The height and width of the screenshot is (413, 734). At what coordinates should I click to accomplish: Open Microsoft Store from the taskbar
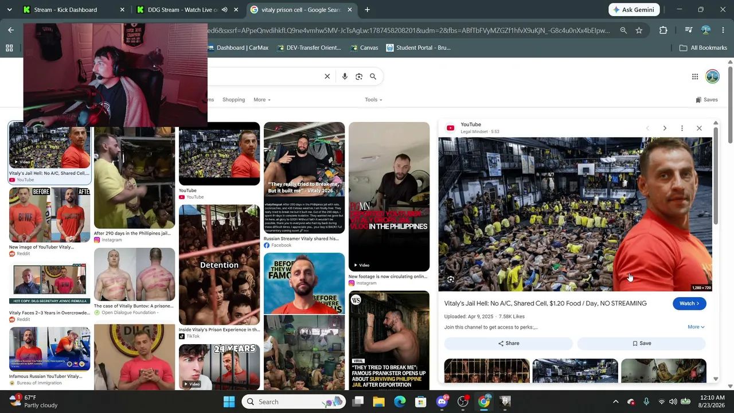(421, 402)
